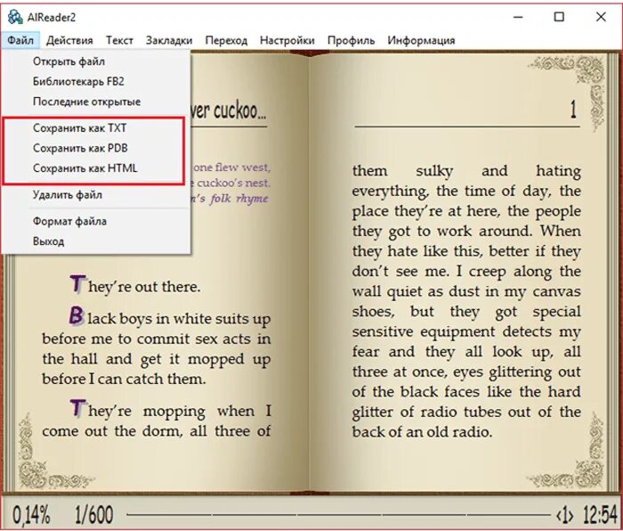Viewport: 623px width, 531px height.
Task: Choose Сохранить как PDB
Action: tap(96, 149)
